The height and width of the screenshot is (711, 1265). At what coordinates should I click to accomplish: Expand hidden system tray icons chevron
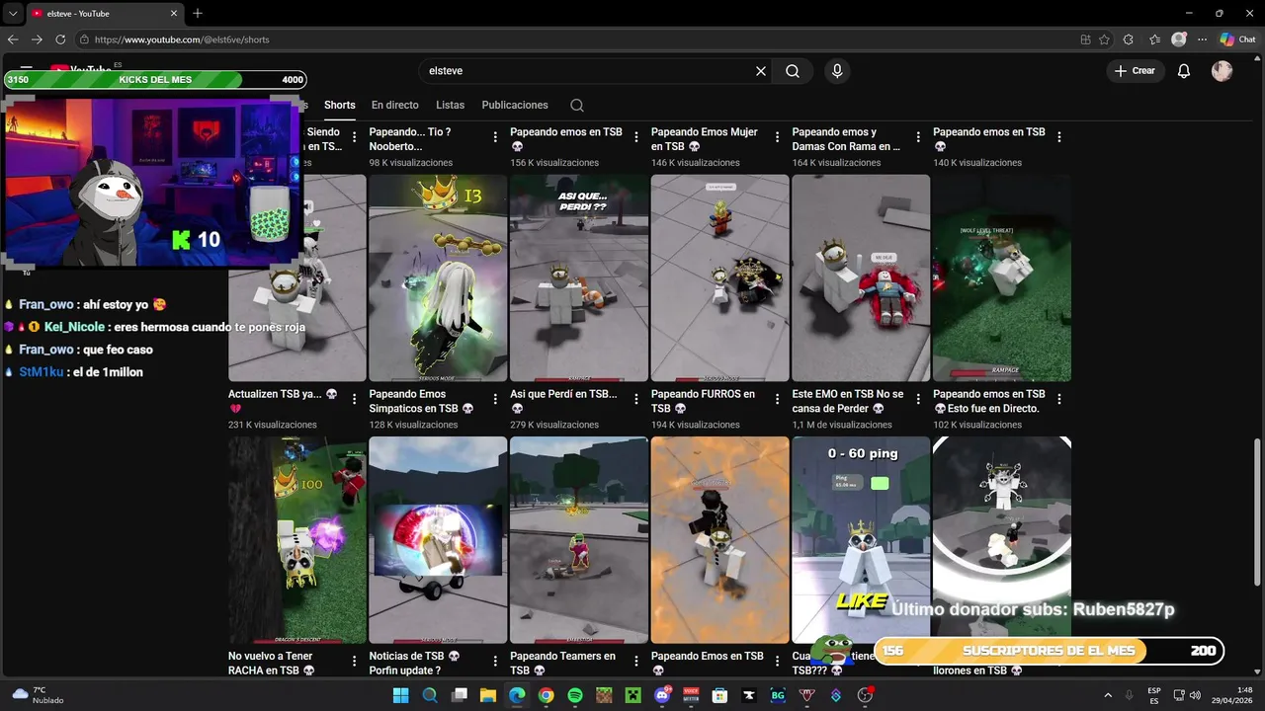(1107, 695)
